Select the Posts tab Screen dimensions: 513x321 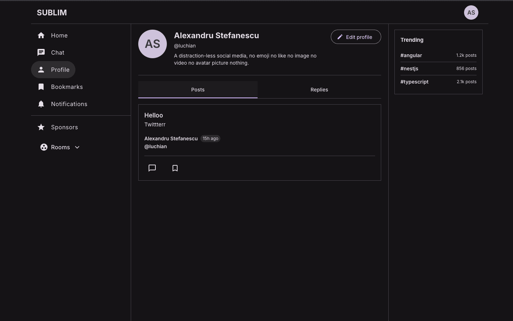198,90
